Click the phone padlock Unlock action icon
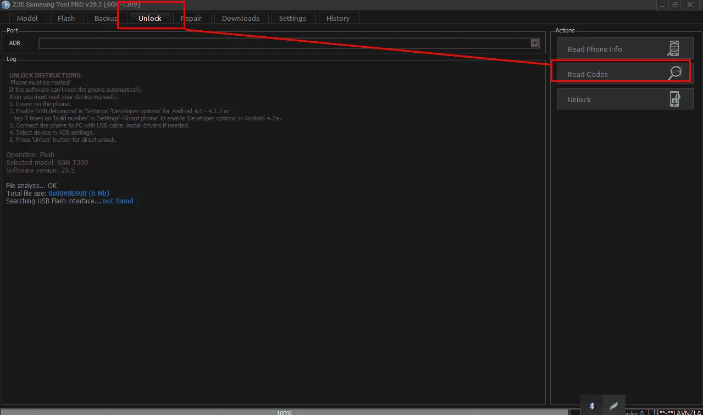Screen dimensions: 703x415 [674, 99]
